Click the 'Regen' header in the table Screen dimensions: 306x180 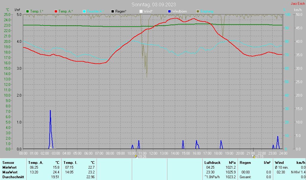point(245,163)
